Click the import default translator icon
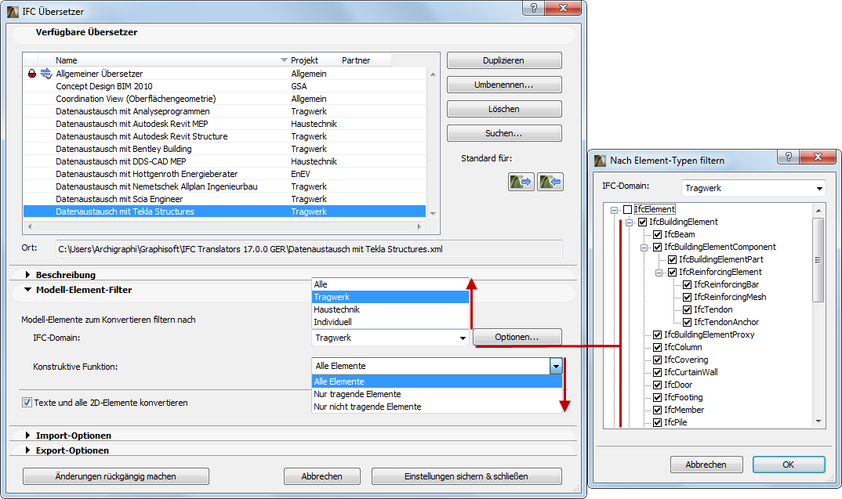Screen dimensions: 842x499 [x=550, y=182]
